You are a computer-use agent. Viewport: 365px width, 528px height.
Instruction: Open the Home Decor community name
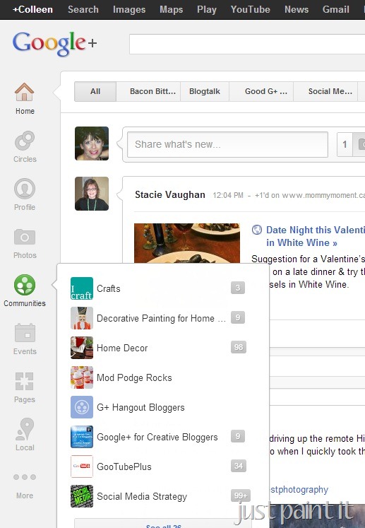tap(122, 348)
